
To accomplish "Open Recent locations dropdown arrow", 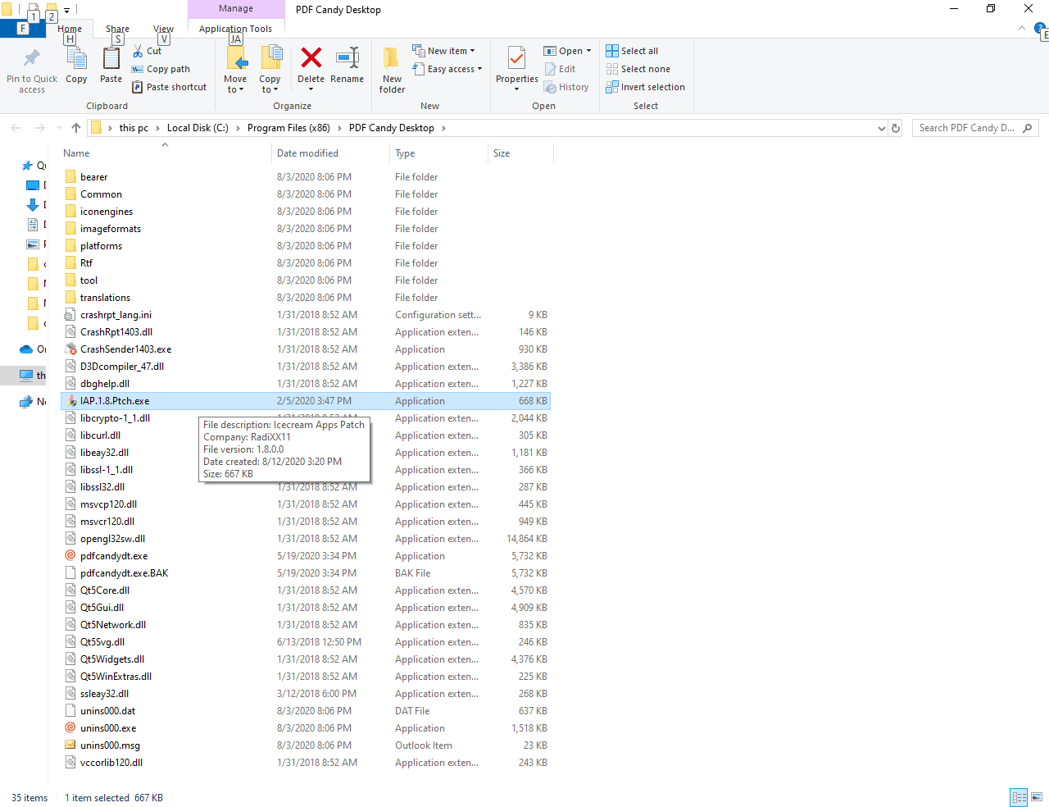I will pyautogui.click(x=59, y=128).
